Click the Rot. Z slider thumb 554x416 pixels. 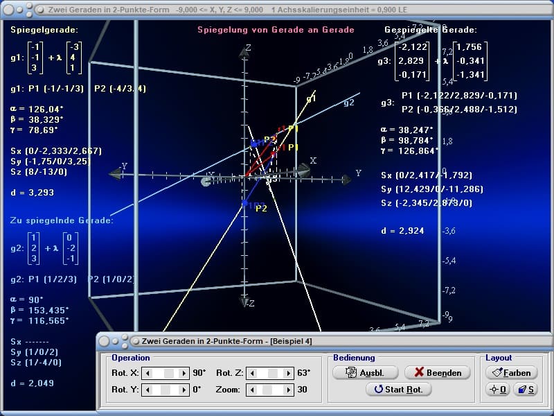[x=272, y=373]
